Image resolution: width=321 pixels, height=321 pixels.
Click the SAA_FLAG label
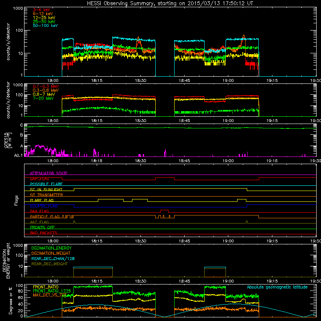(x=39, y=211)
